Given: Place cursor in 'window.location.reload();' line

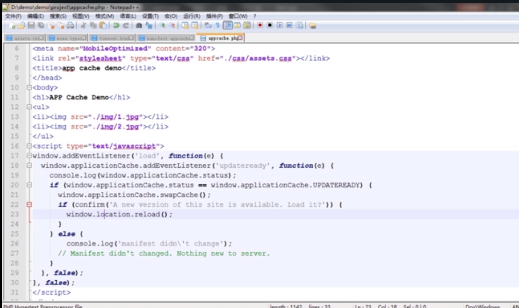Looking at the screenshot, I should pyautogui.click(x=119, y=214).
